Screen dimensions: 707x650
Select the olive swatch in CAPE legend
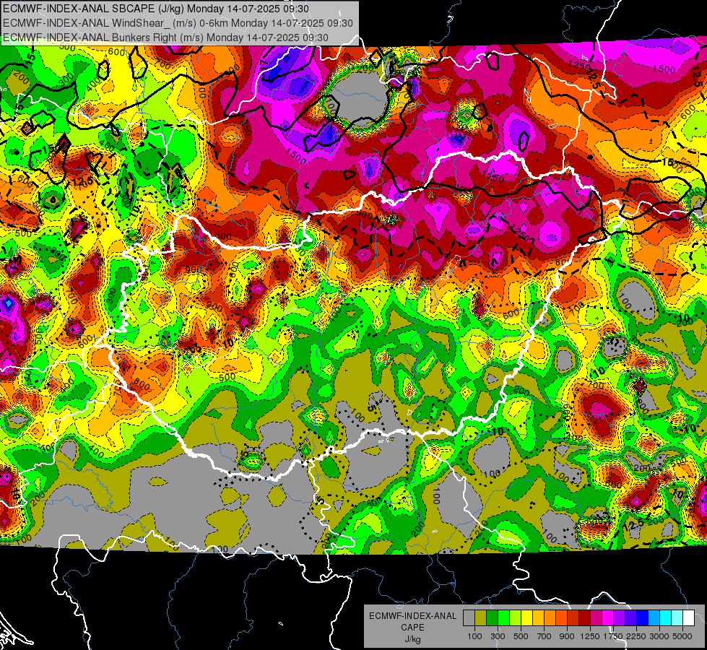[481, 617]
